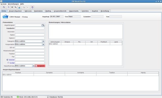Click the Plz column header
Viewport: 162px width, 98px height.
(x=79, y=42)
